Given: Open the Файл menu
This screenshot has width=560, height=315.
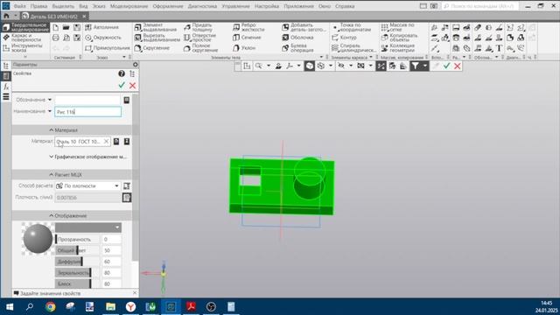Looking at the screenshot, I should [19, 6].
